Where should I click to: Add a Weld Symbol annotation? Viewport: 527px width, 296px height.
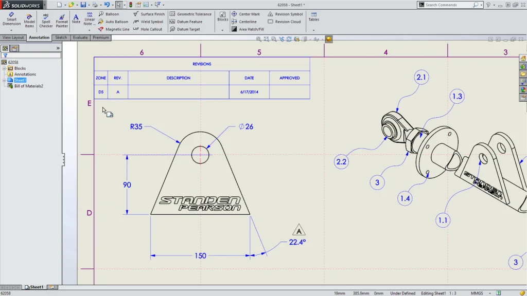pyautogui.click(x=152, y=22)
